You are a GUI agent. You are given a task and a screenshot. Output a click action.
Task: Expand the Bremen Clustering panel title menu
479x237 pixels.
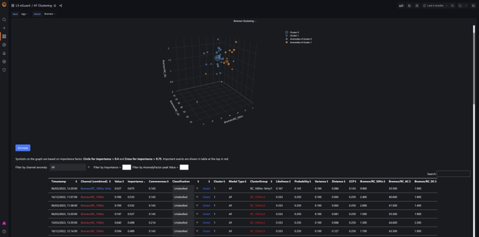(245, 21)
